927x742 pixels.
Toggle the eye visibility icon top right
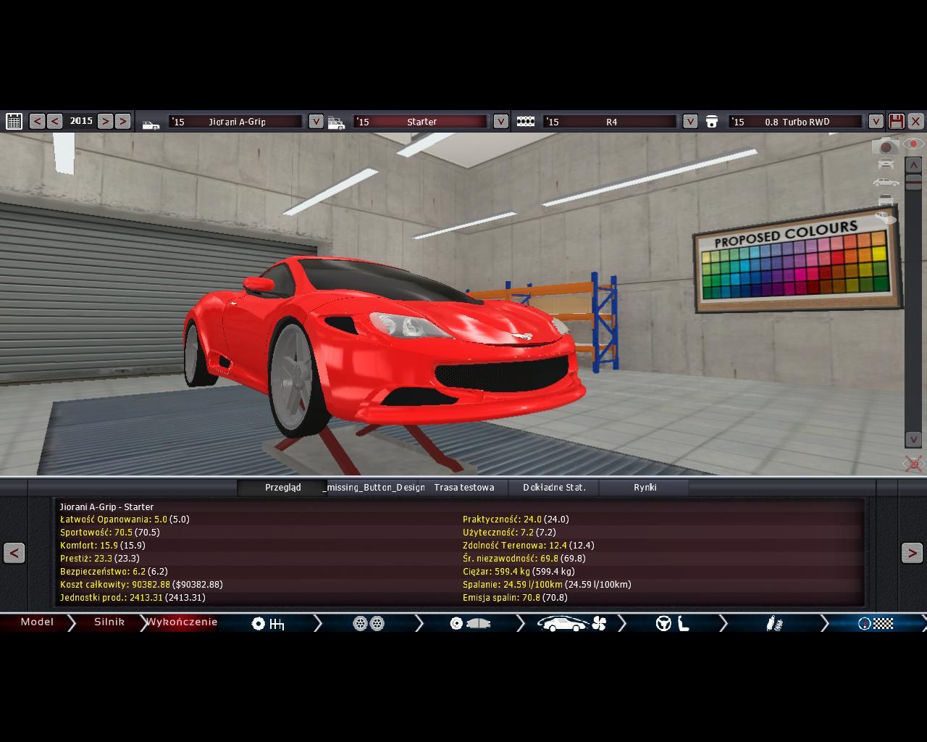point(914,144)
